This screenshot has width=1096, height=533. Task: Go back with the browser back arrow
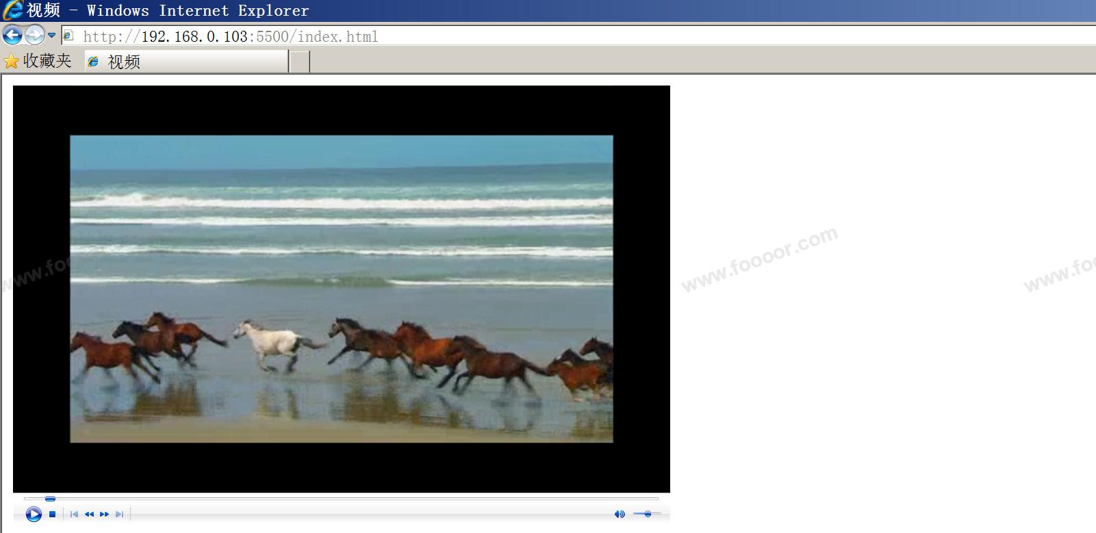click(12, 36)
